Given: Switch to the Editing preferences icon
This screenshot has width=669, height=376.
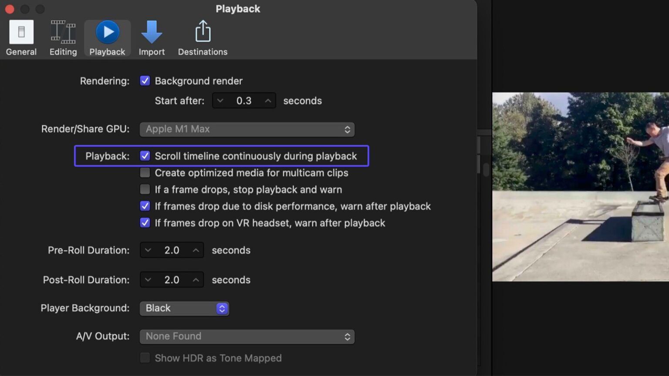Looking at the screenshot, I should pyautogui.click(x=63, y=37).
